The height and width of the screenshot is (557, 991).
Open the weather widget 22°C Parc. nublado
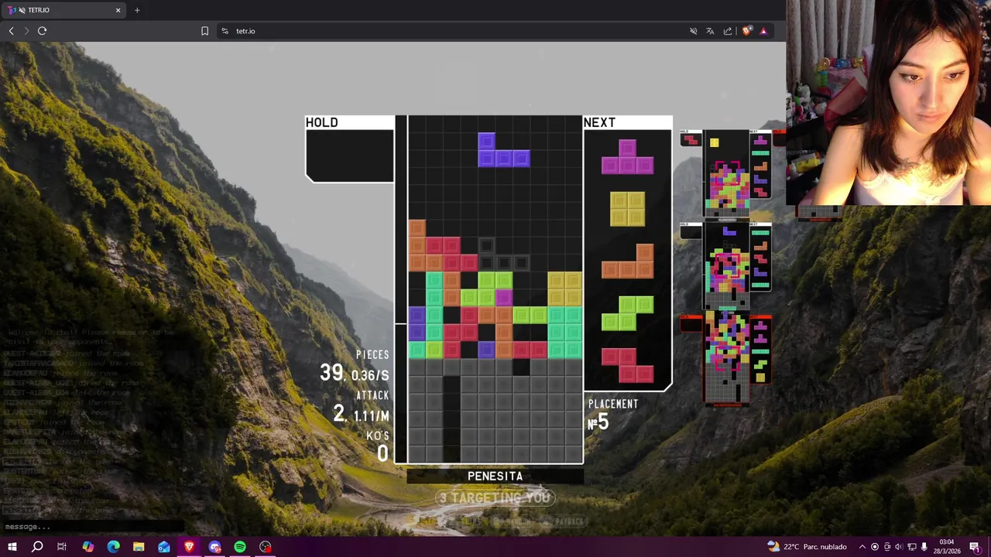point(808,547)
